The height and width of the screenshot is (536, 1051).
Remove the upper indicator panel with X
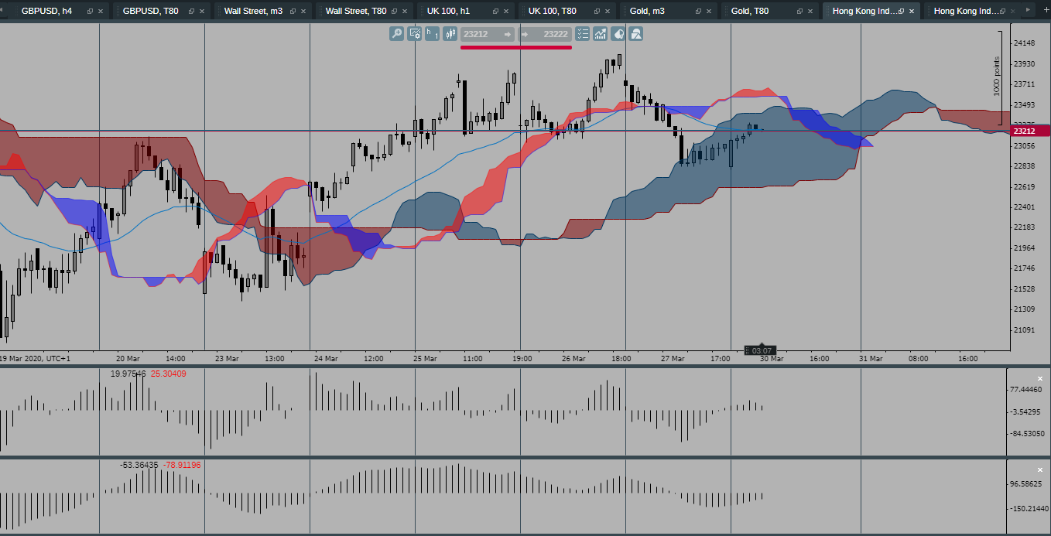pos(1040,378)
